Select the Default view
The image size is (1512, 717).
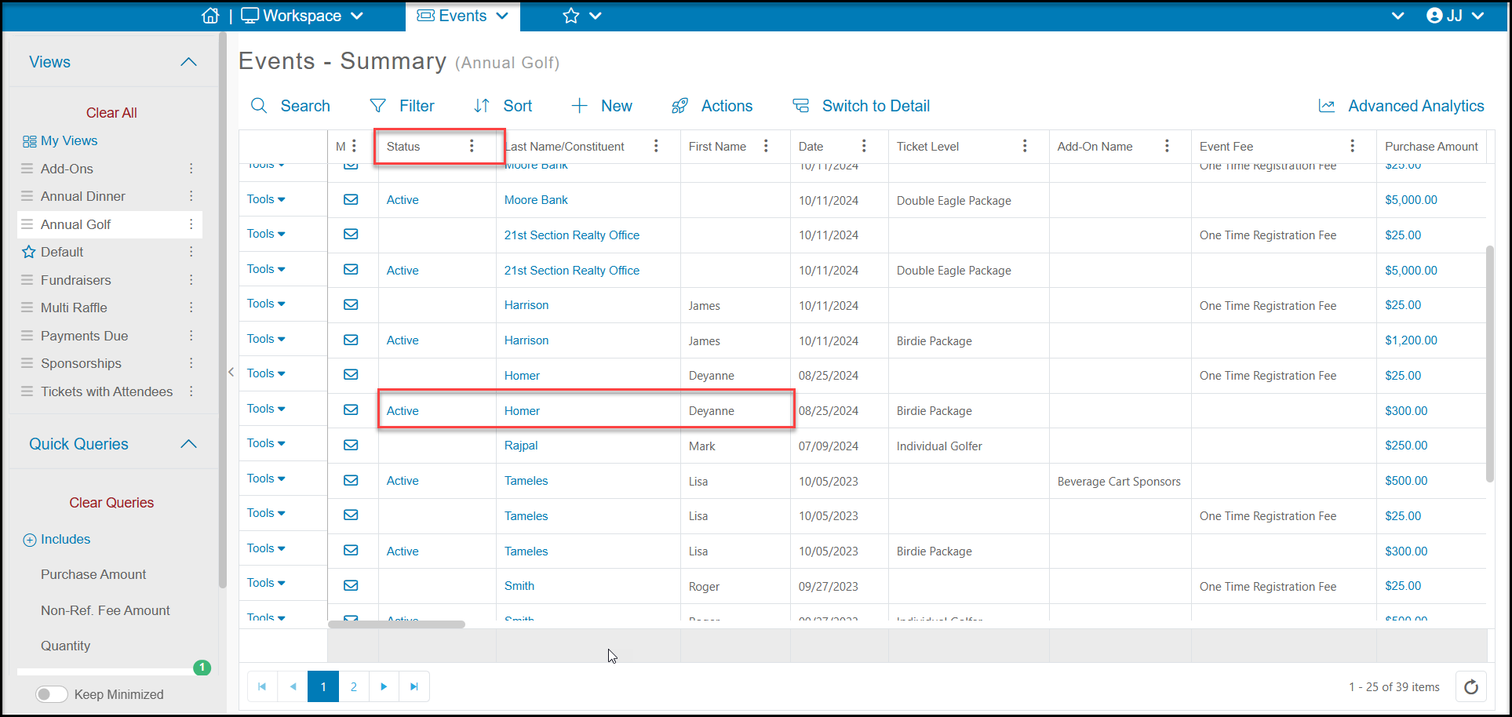[62, 252]
